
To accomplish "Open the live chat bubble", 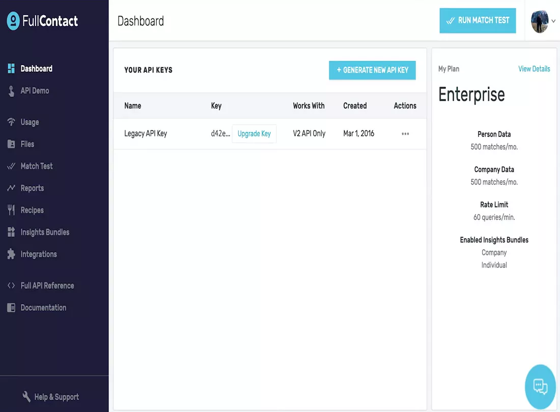I will pyautogui.click(x=540, y=387).
